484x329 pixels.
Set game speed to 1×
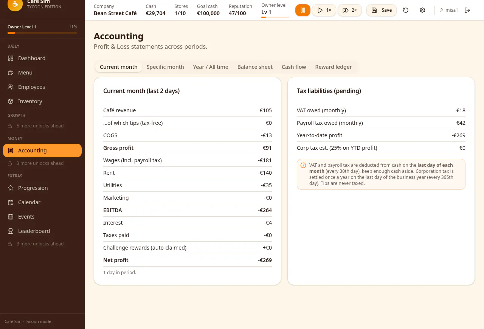pyautogui.click(x=324, y=10)
